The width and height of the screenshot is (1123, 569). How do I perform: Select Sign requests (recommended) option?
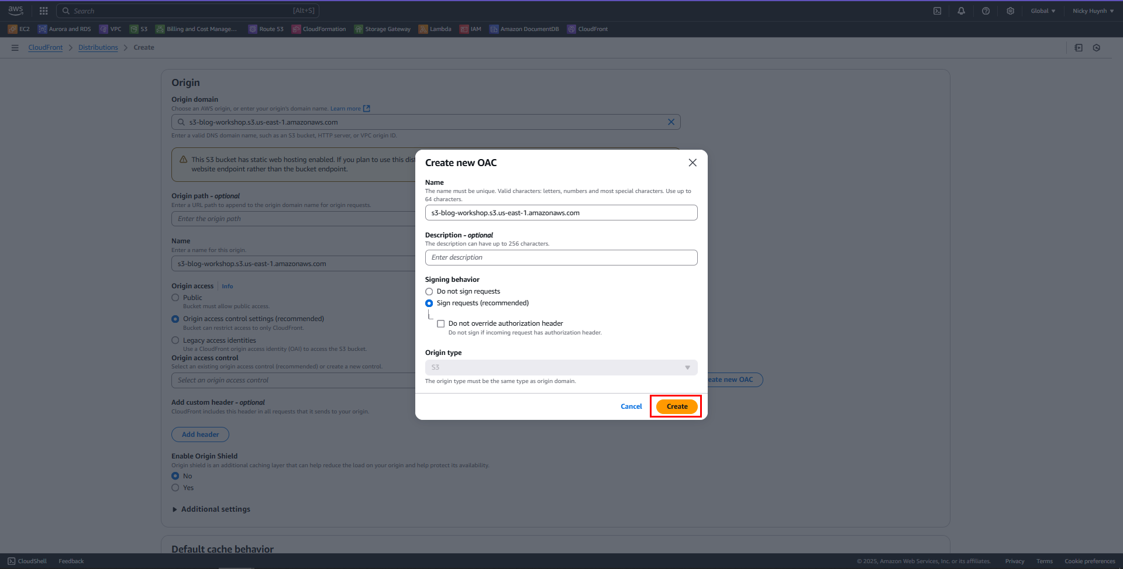tap(429, 303)
